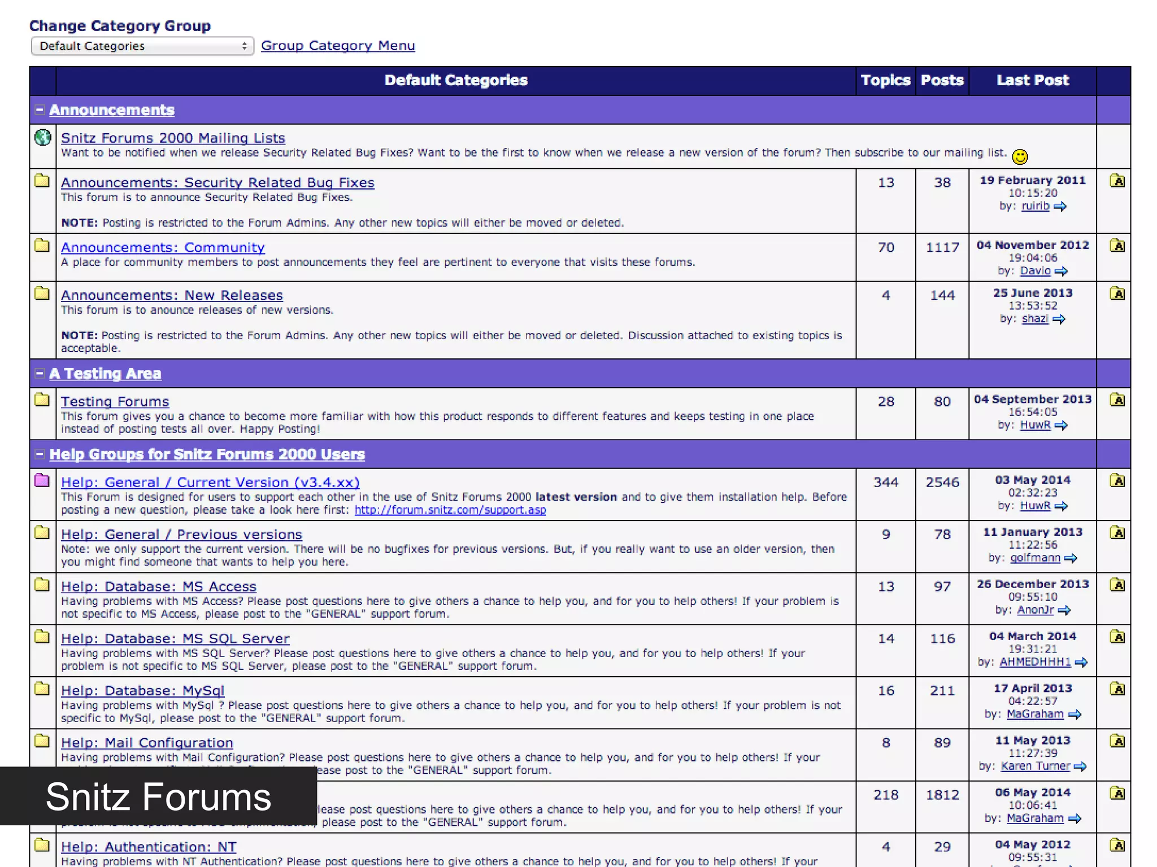This screenshot has width=1157, height=867.
Task: Click archive icon for Help: Mail Configuration row
Action: (1117, 741)
